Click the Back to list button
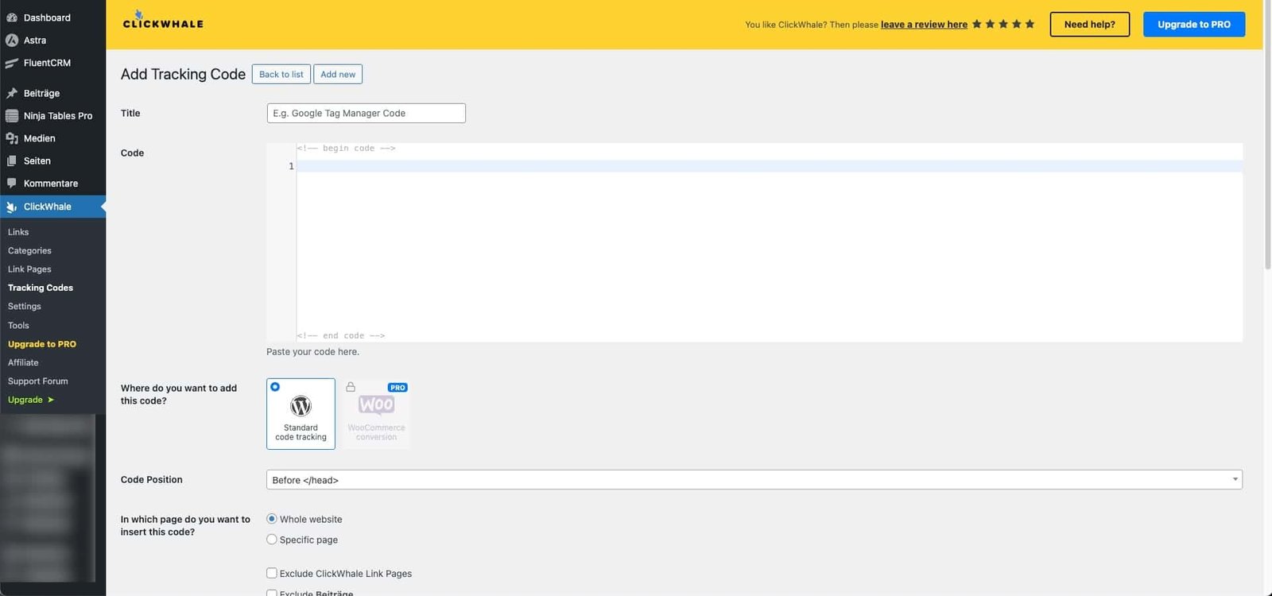The image size is (1272, 596). coord(281,75)
